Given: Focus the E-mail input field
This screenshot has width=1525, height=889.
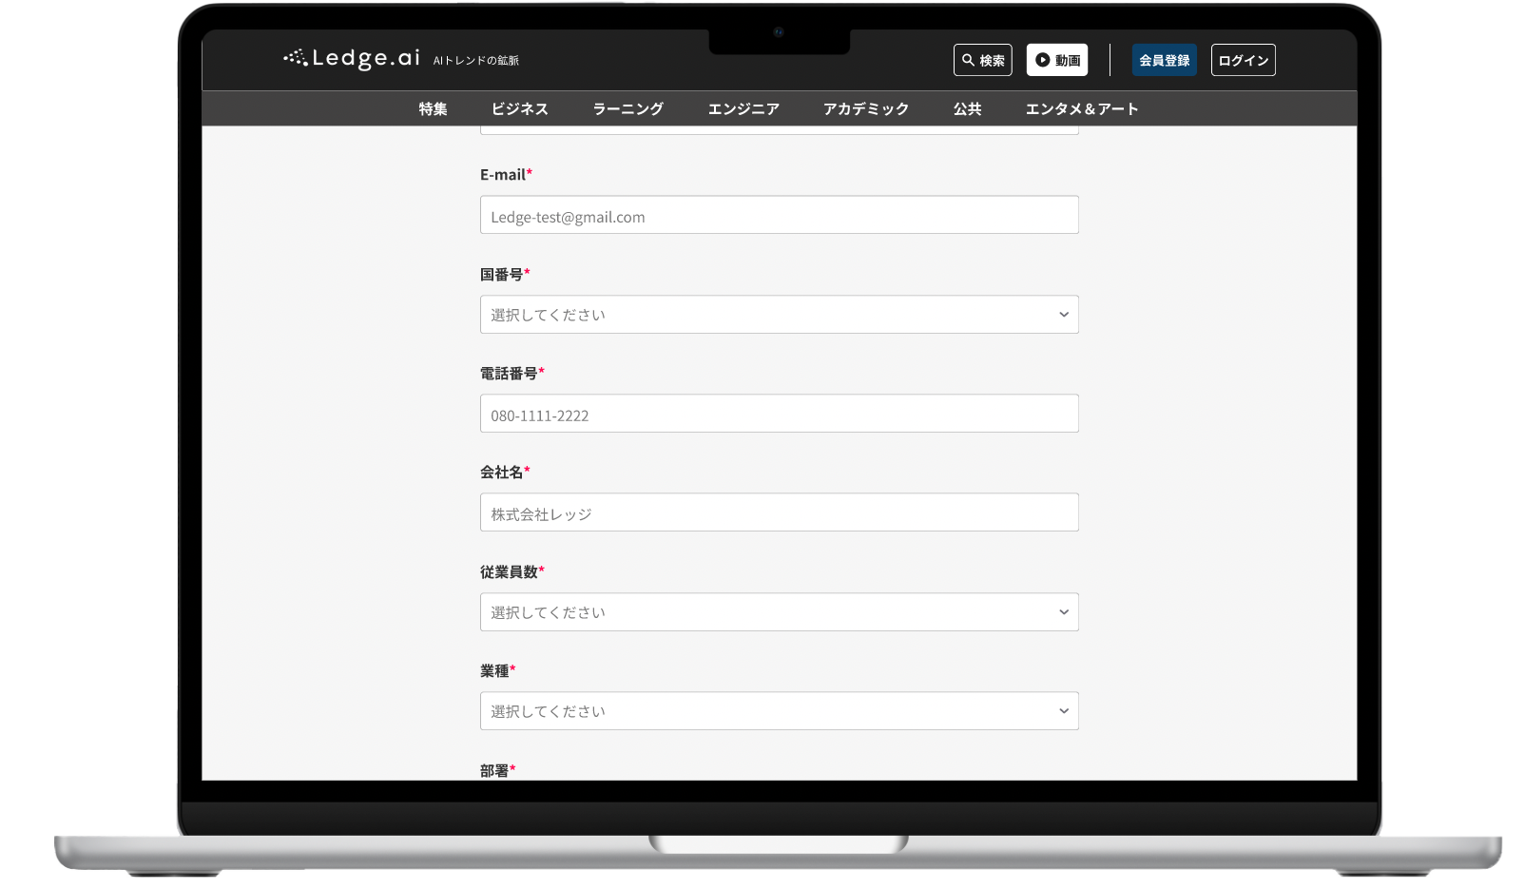Looking at the screenshot, I should [x=778, y=216].
